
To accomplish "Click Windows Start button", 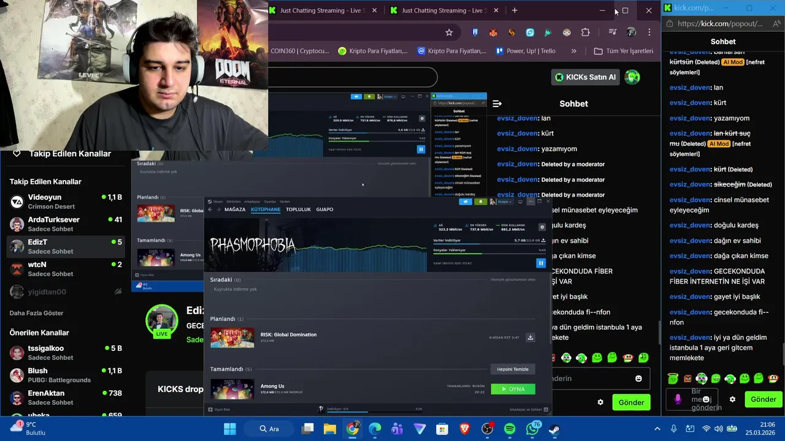I will (x=230, y=429).
